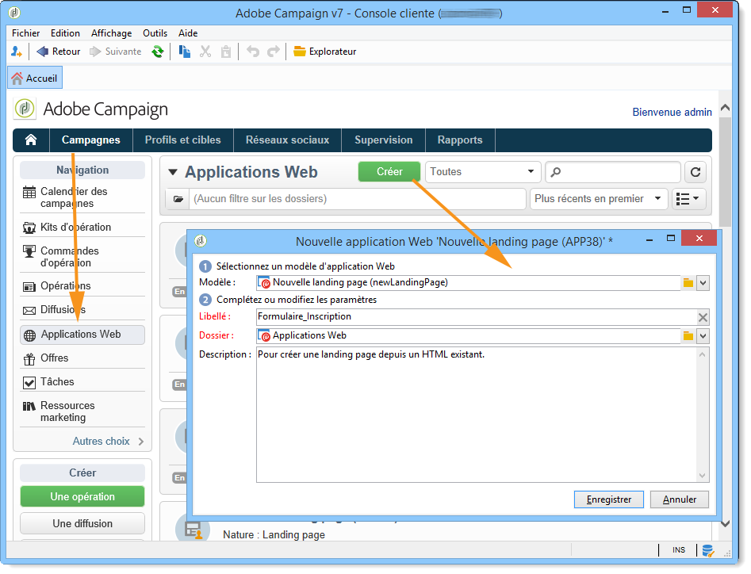Maximize the Nouvelle application Web dialog
Image resolution: width=751 pixels, height=574 pixels.
[x=671, y=239]
